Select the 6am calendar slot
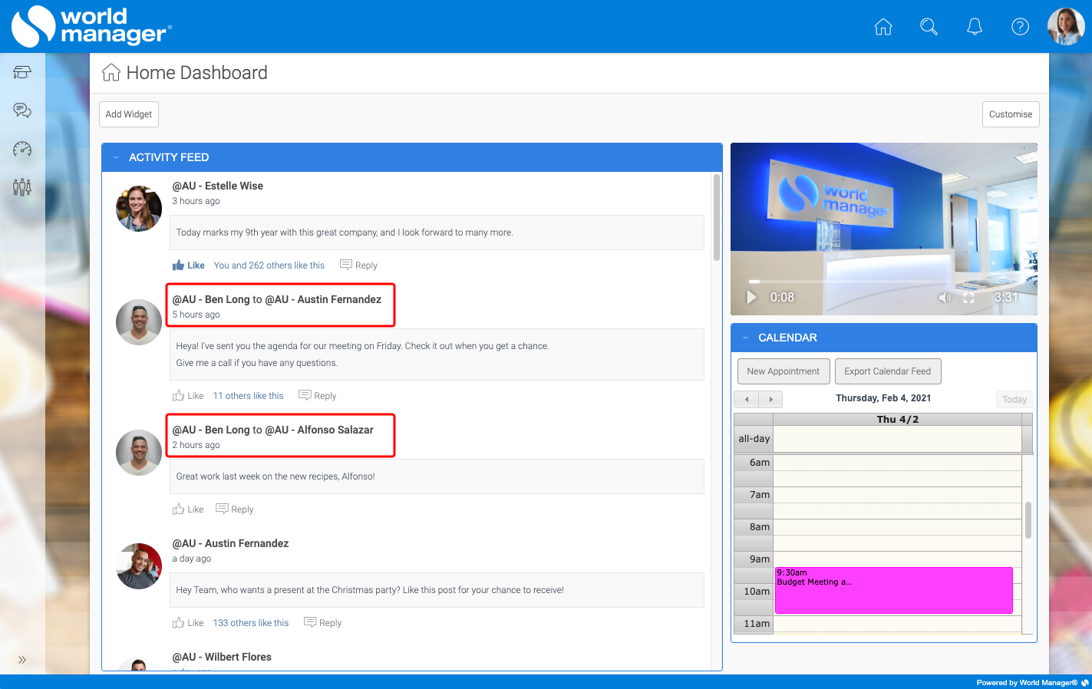Image resolution: width=1092 pixels, height=689 pixels. pos(898,463)
